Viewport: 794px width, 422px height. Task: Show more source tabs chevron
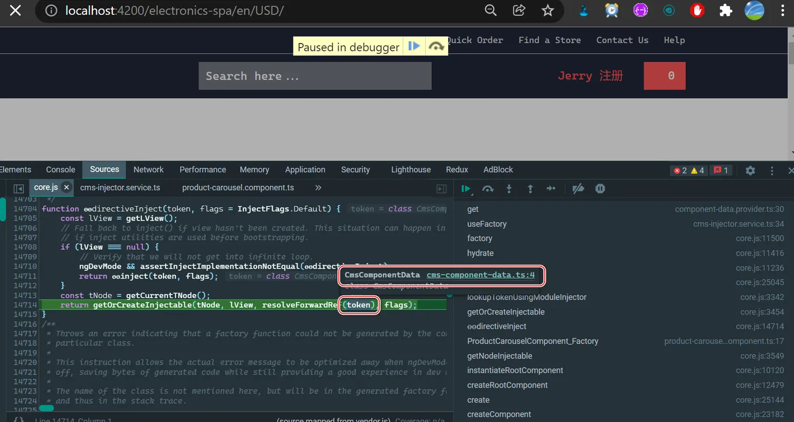click(318, 187)
